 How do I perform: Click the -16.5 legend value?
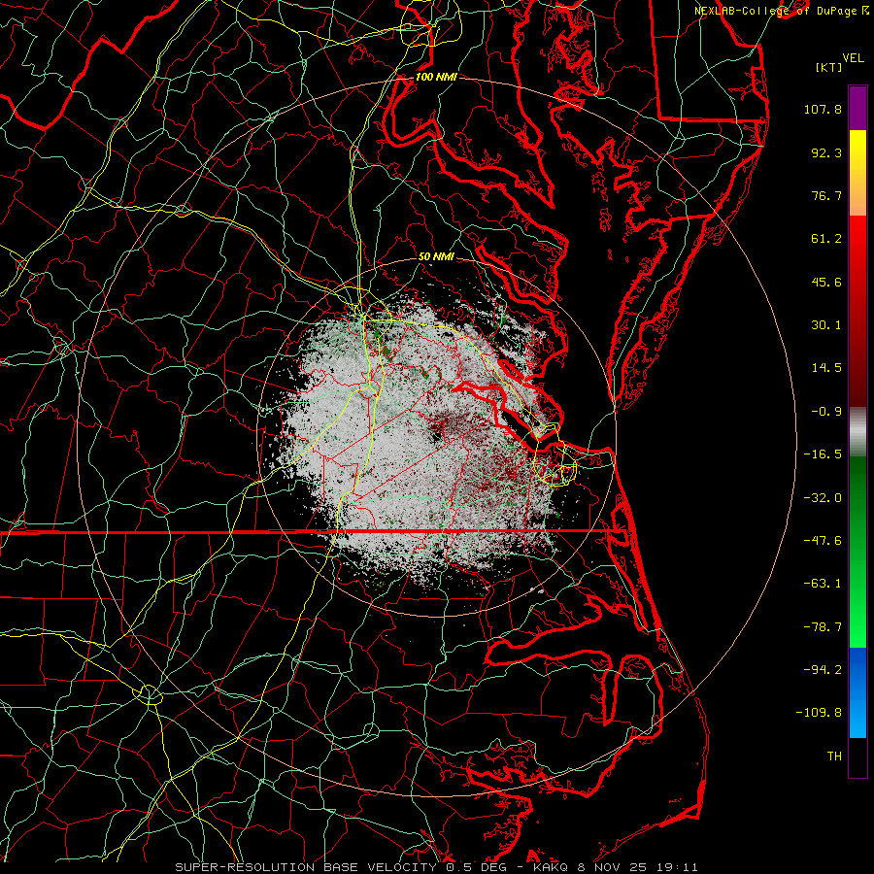tap(823, 454)
